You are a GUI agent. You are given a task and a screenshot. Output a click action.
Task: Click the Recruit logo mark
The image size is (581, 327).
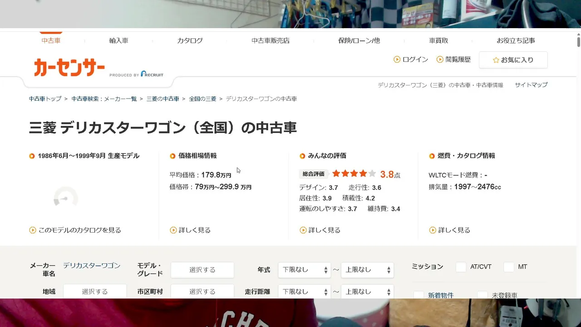pos(152,74)
